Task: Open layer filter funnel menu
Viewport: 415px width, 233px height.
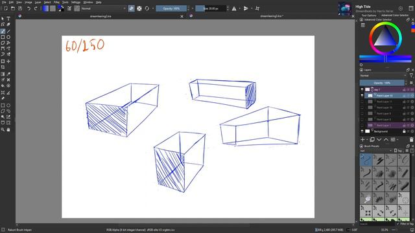Action: tap(412, 76)
